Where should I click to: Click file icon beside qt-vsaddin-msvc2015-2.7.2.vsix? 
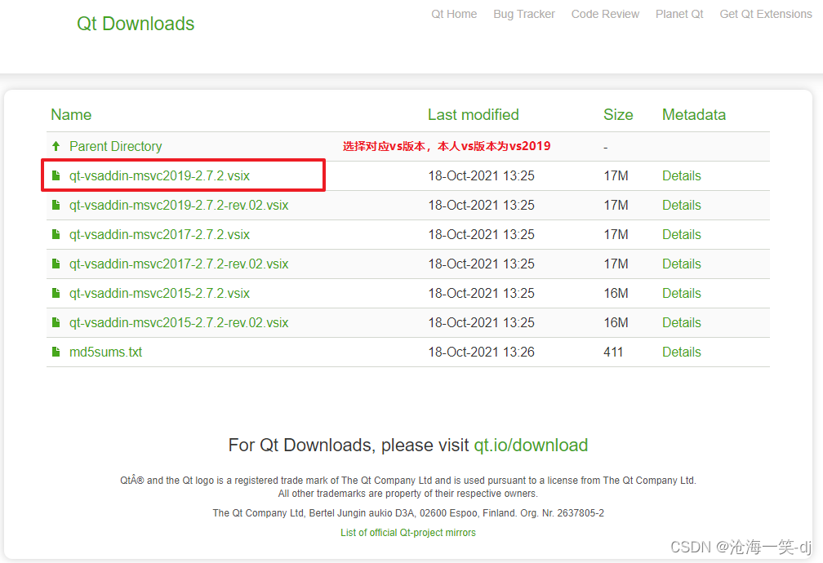[x=56, y=293]
